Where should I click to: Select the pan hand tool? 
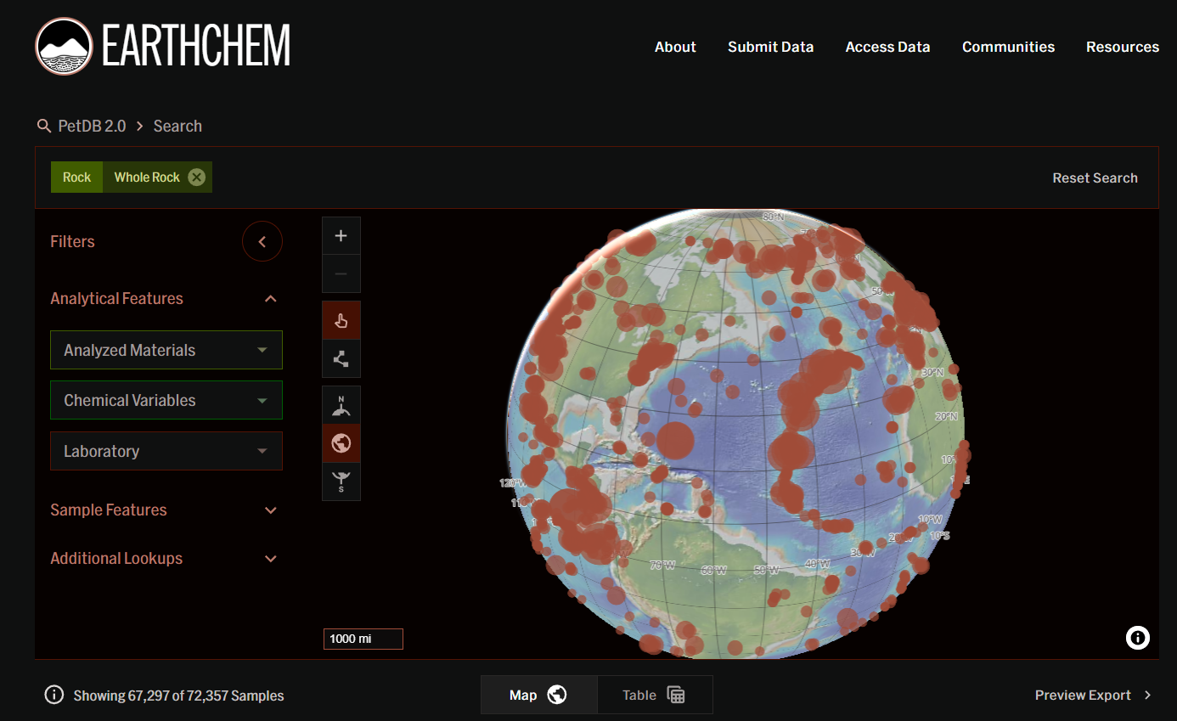coord(341,320)
